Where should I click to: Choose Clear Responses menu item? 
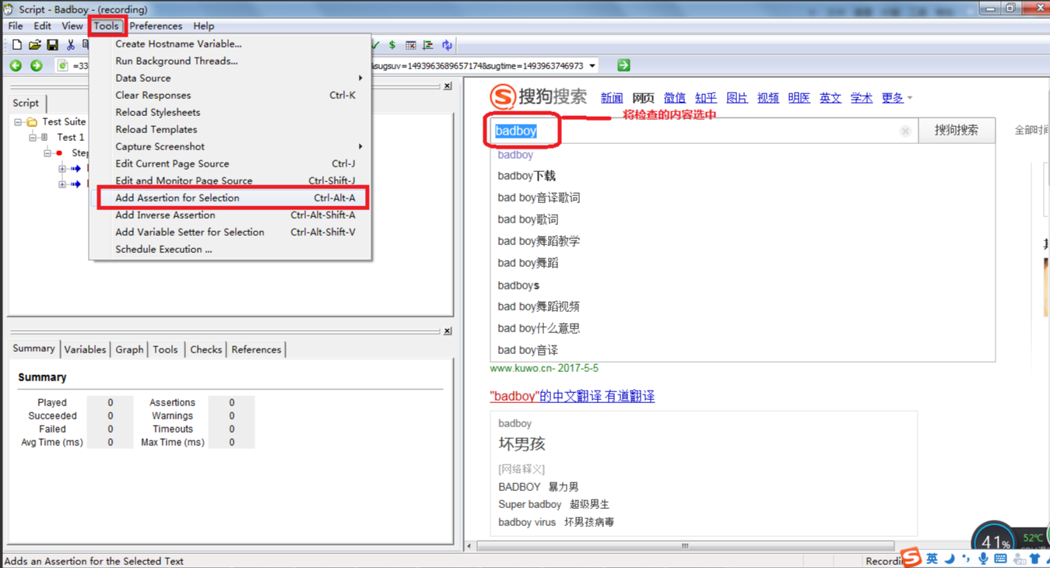(x=230, y=95)
